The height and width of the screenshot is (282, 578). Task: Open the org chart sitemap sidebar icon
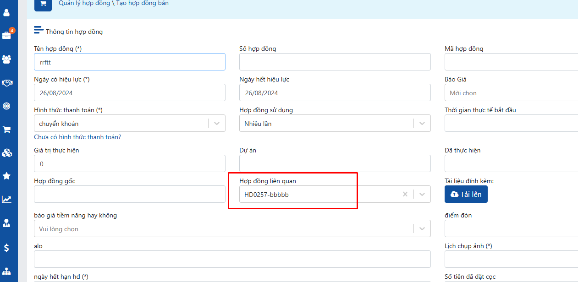[7, 271]
